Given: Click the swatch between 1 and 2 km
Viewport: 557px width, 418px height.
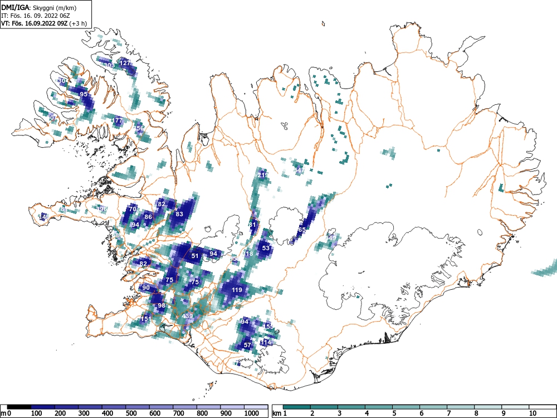Looking at the screenshot, I should [x=297, y=407].
